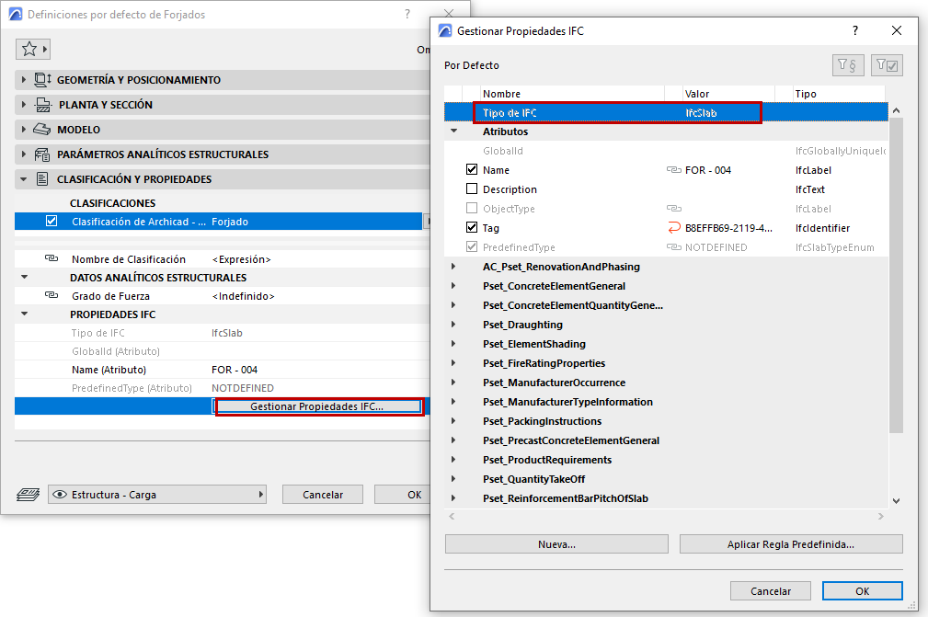Image resolution: width=928 pixels, height=617 pixels.
Task: Click the filter checked properties icon
Action: click(x=887, y=65)
